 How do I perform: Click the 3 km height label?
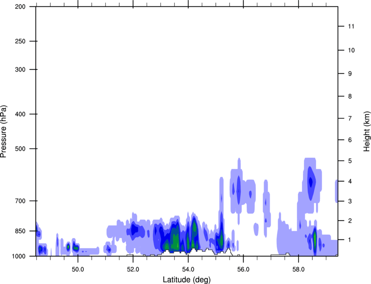point(350,201)
